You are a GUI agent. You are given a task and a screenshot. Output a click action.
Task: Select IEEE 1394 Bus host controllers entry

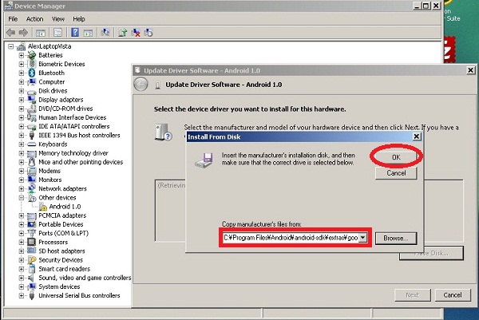[x=79, y=136]
